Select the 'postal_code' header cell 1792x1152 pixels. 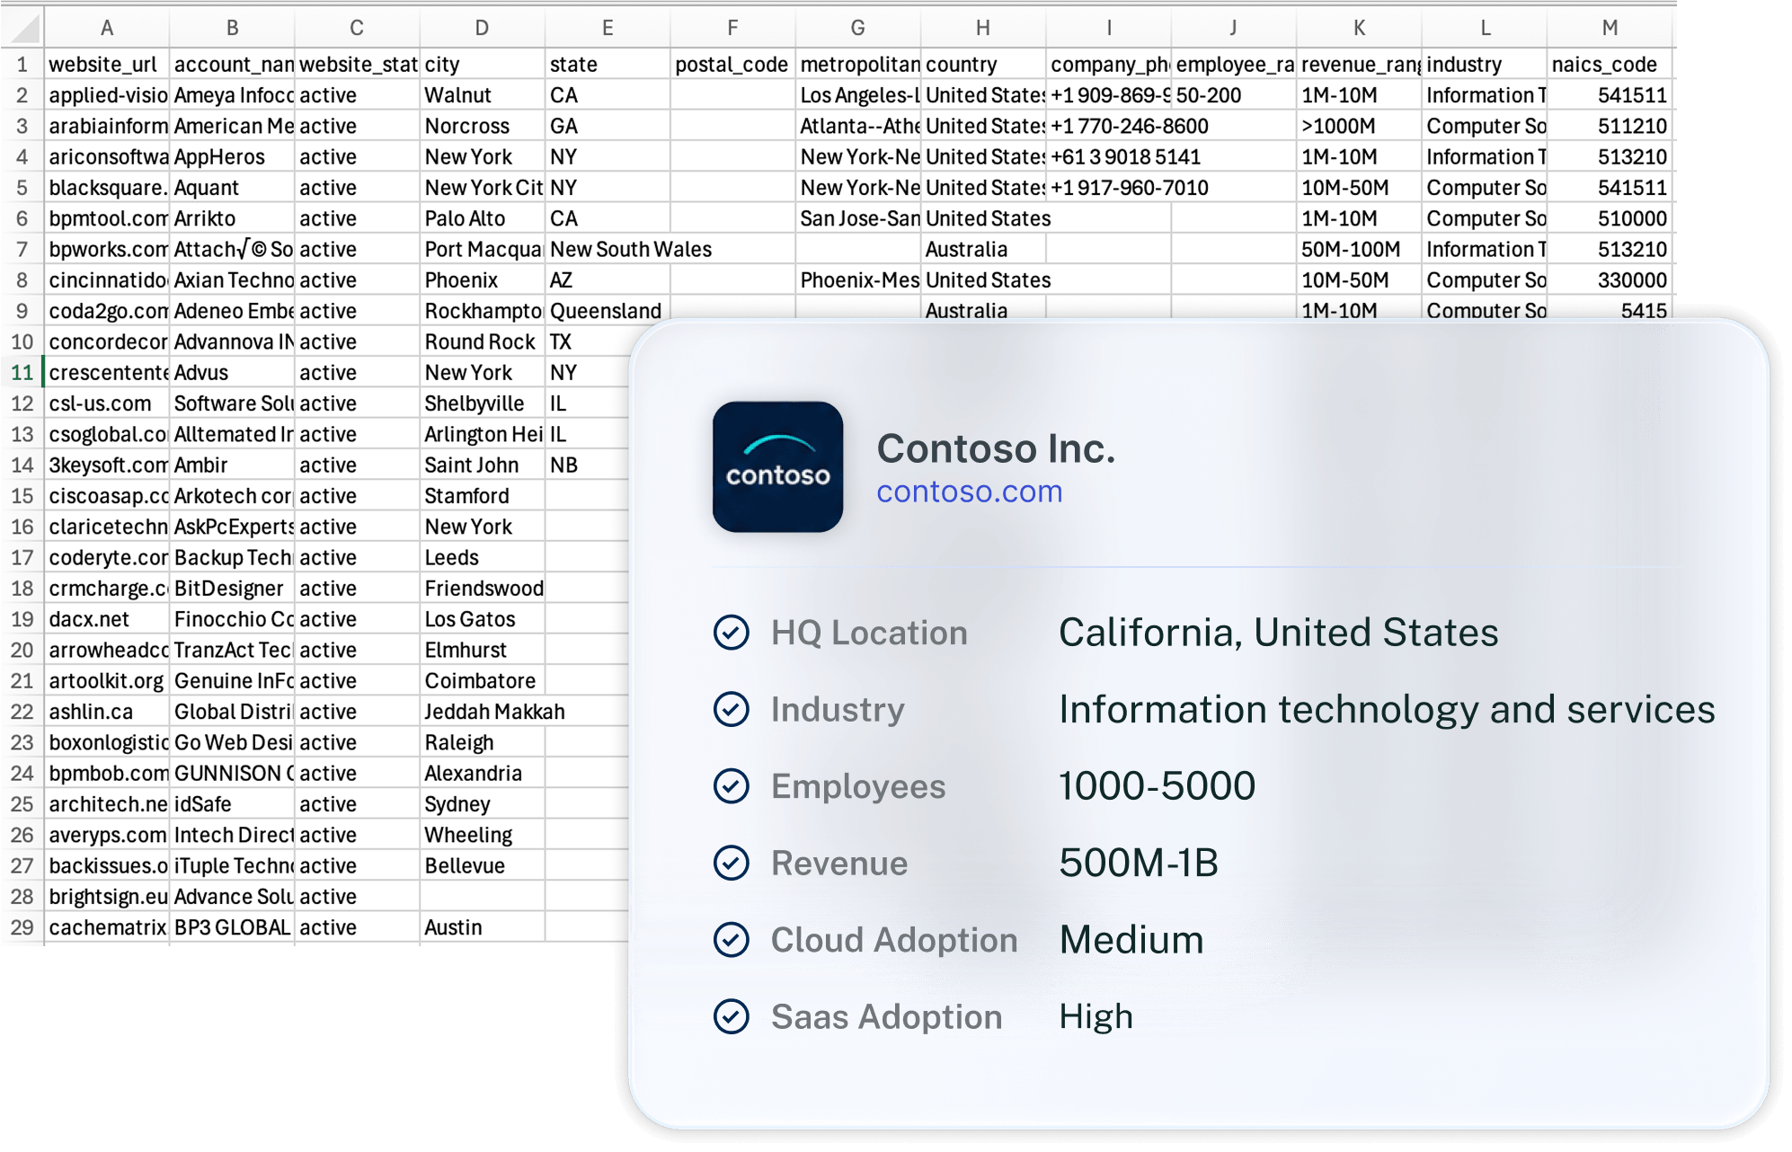point(732,65)
